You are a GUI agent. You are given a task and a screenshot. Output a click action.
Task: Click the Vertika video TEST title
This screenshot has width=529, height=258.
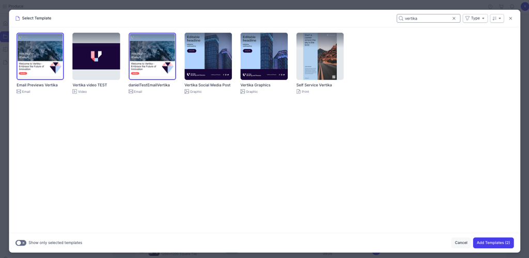click(90, 85)
